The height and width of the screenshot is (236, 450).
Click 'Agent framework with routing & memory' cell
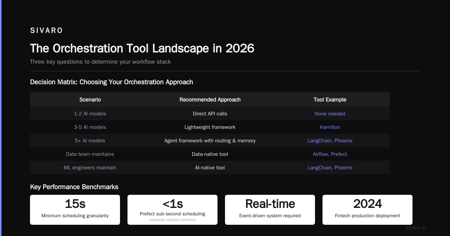pyautogui.click(x=210, y=140)
